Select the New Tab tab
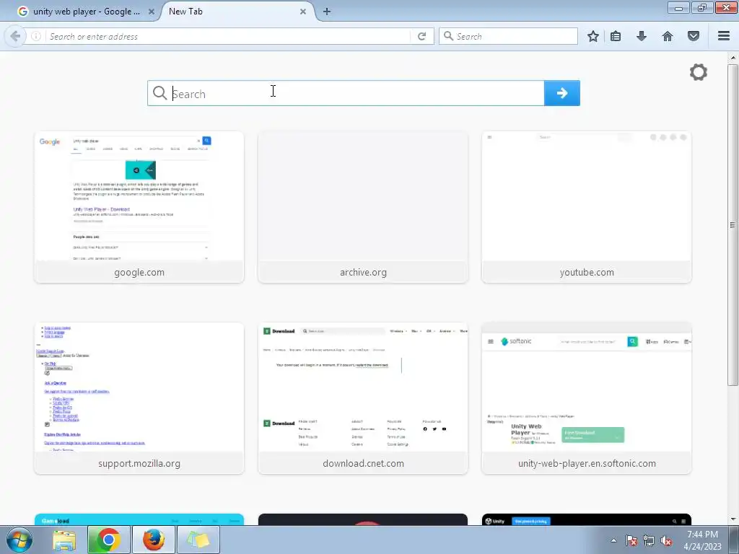The image size is (739, 554). tap(236, 12)
